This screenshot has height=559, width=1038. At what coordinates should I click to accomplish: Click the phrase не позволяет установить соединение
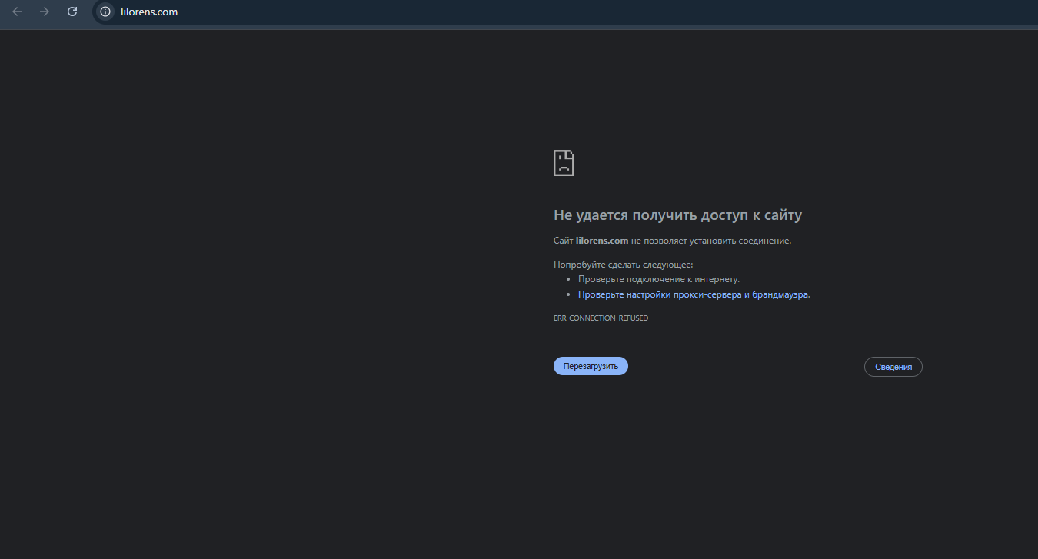710,241
